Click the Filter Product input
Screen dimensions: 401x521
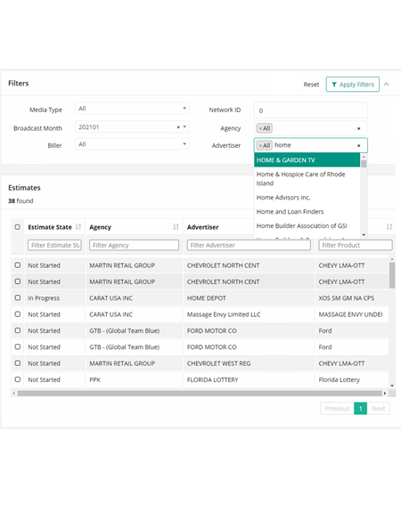[356, 245]
